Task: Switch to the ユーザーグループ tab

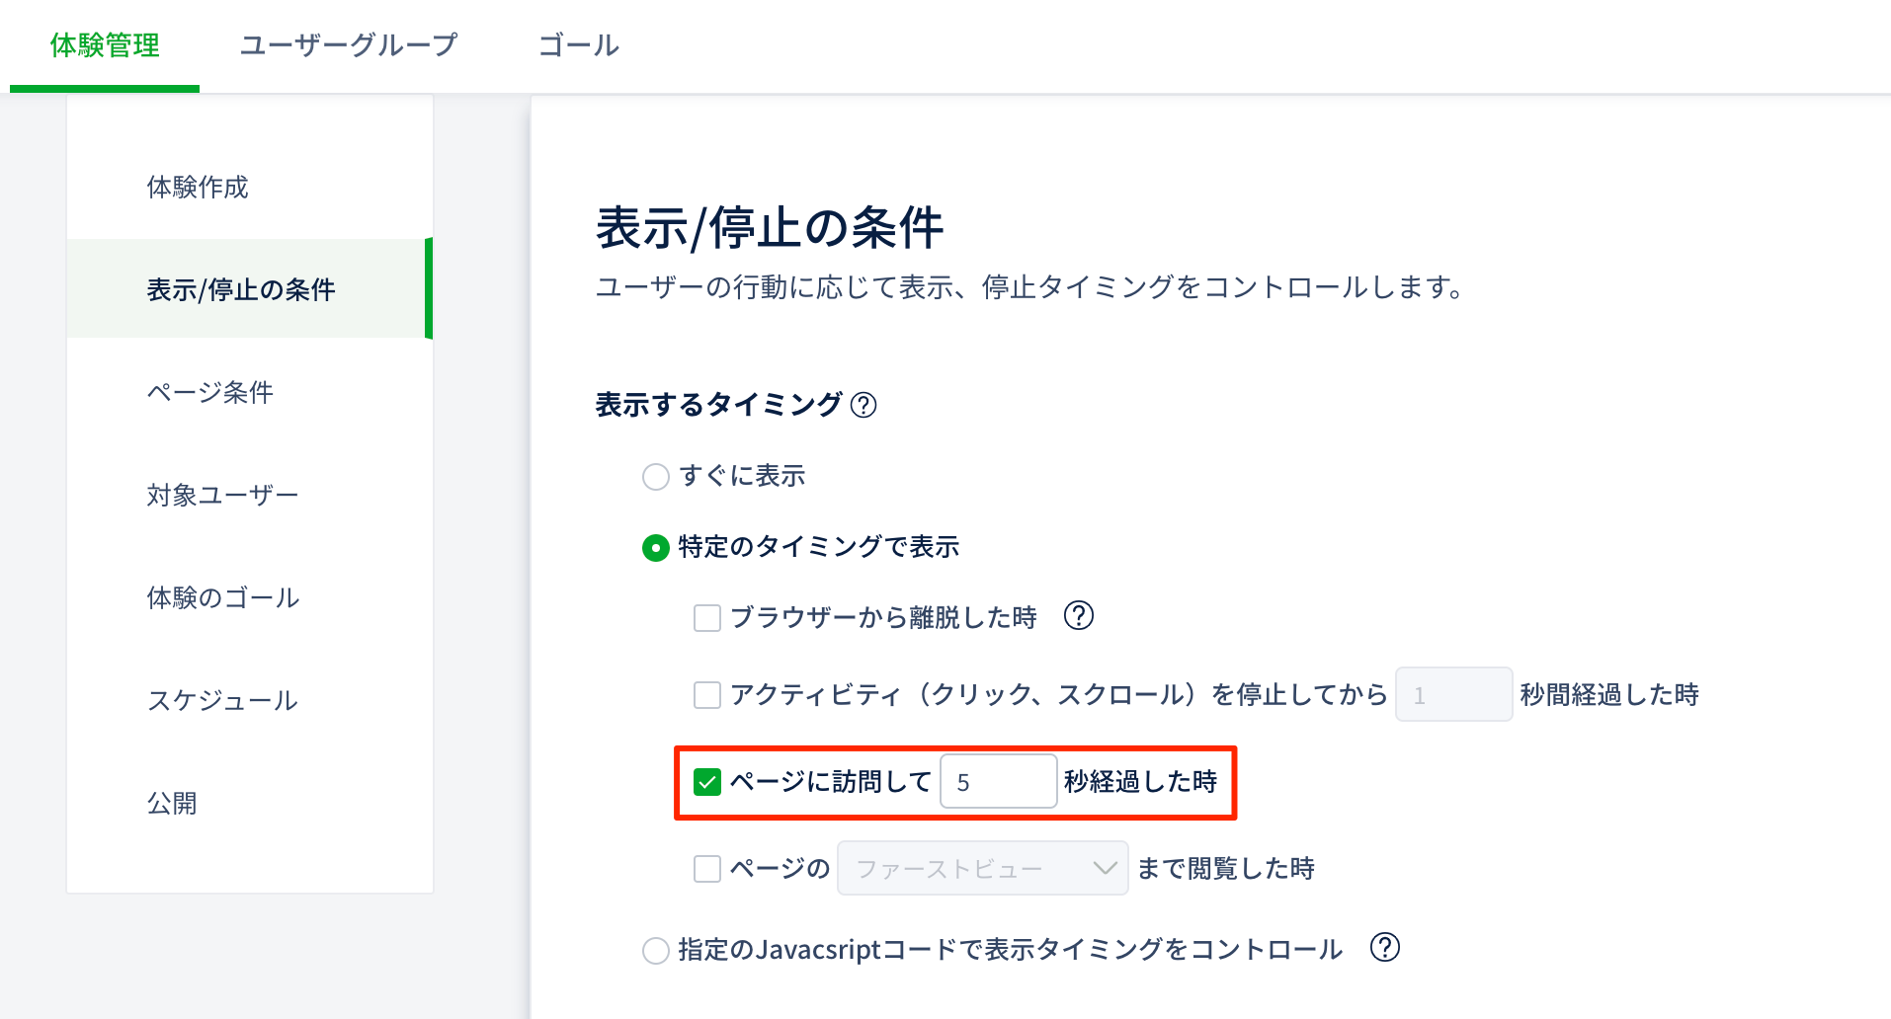Action: coord(349,45)
